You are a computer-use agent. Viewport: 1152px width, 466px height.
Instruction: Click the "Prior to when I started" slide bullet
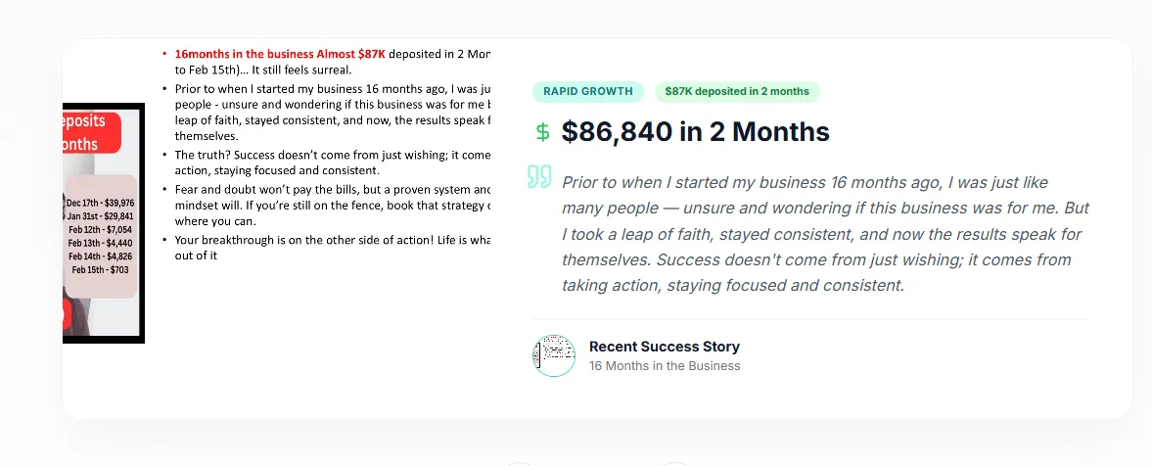point(332,112)
